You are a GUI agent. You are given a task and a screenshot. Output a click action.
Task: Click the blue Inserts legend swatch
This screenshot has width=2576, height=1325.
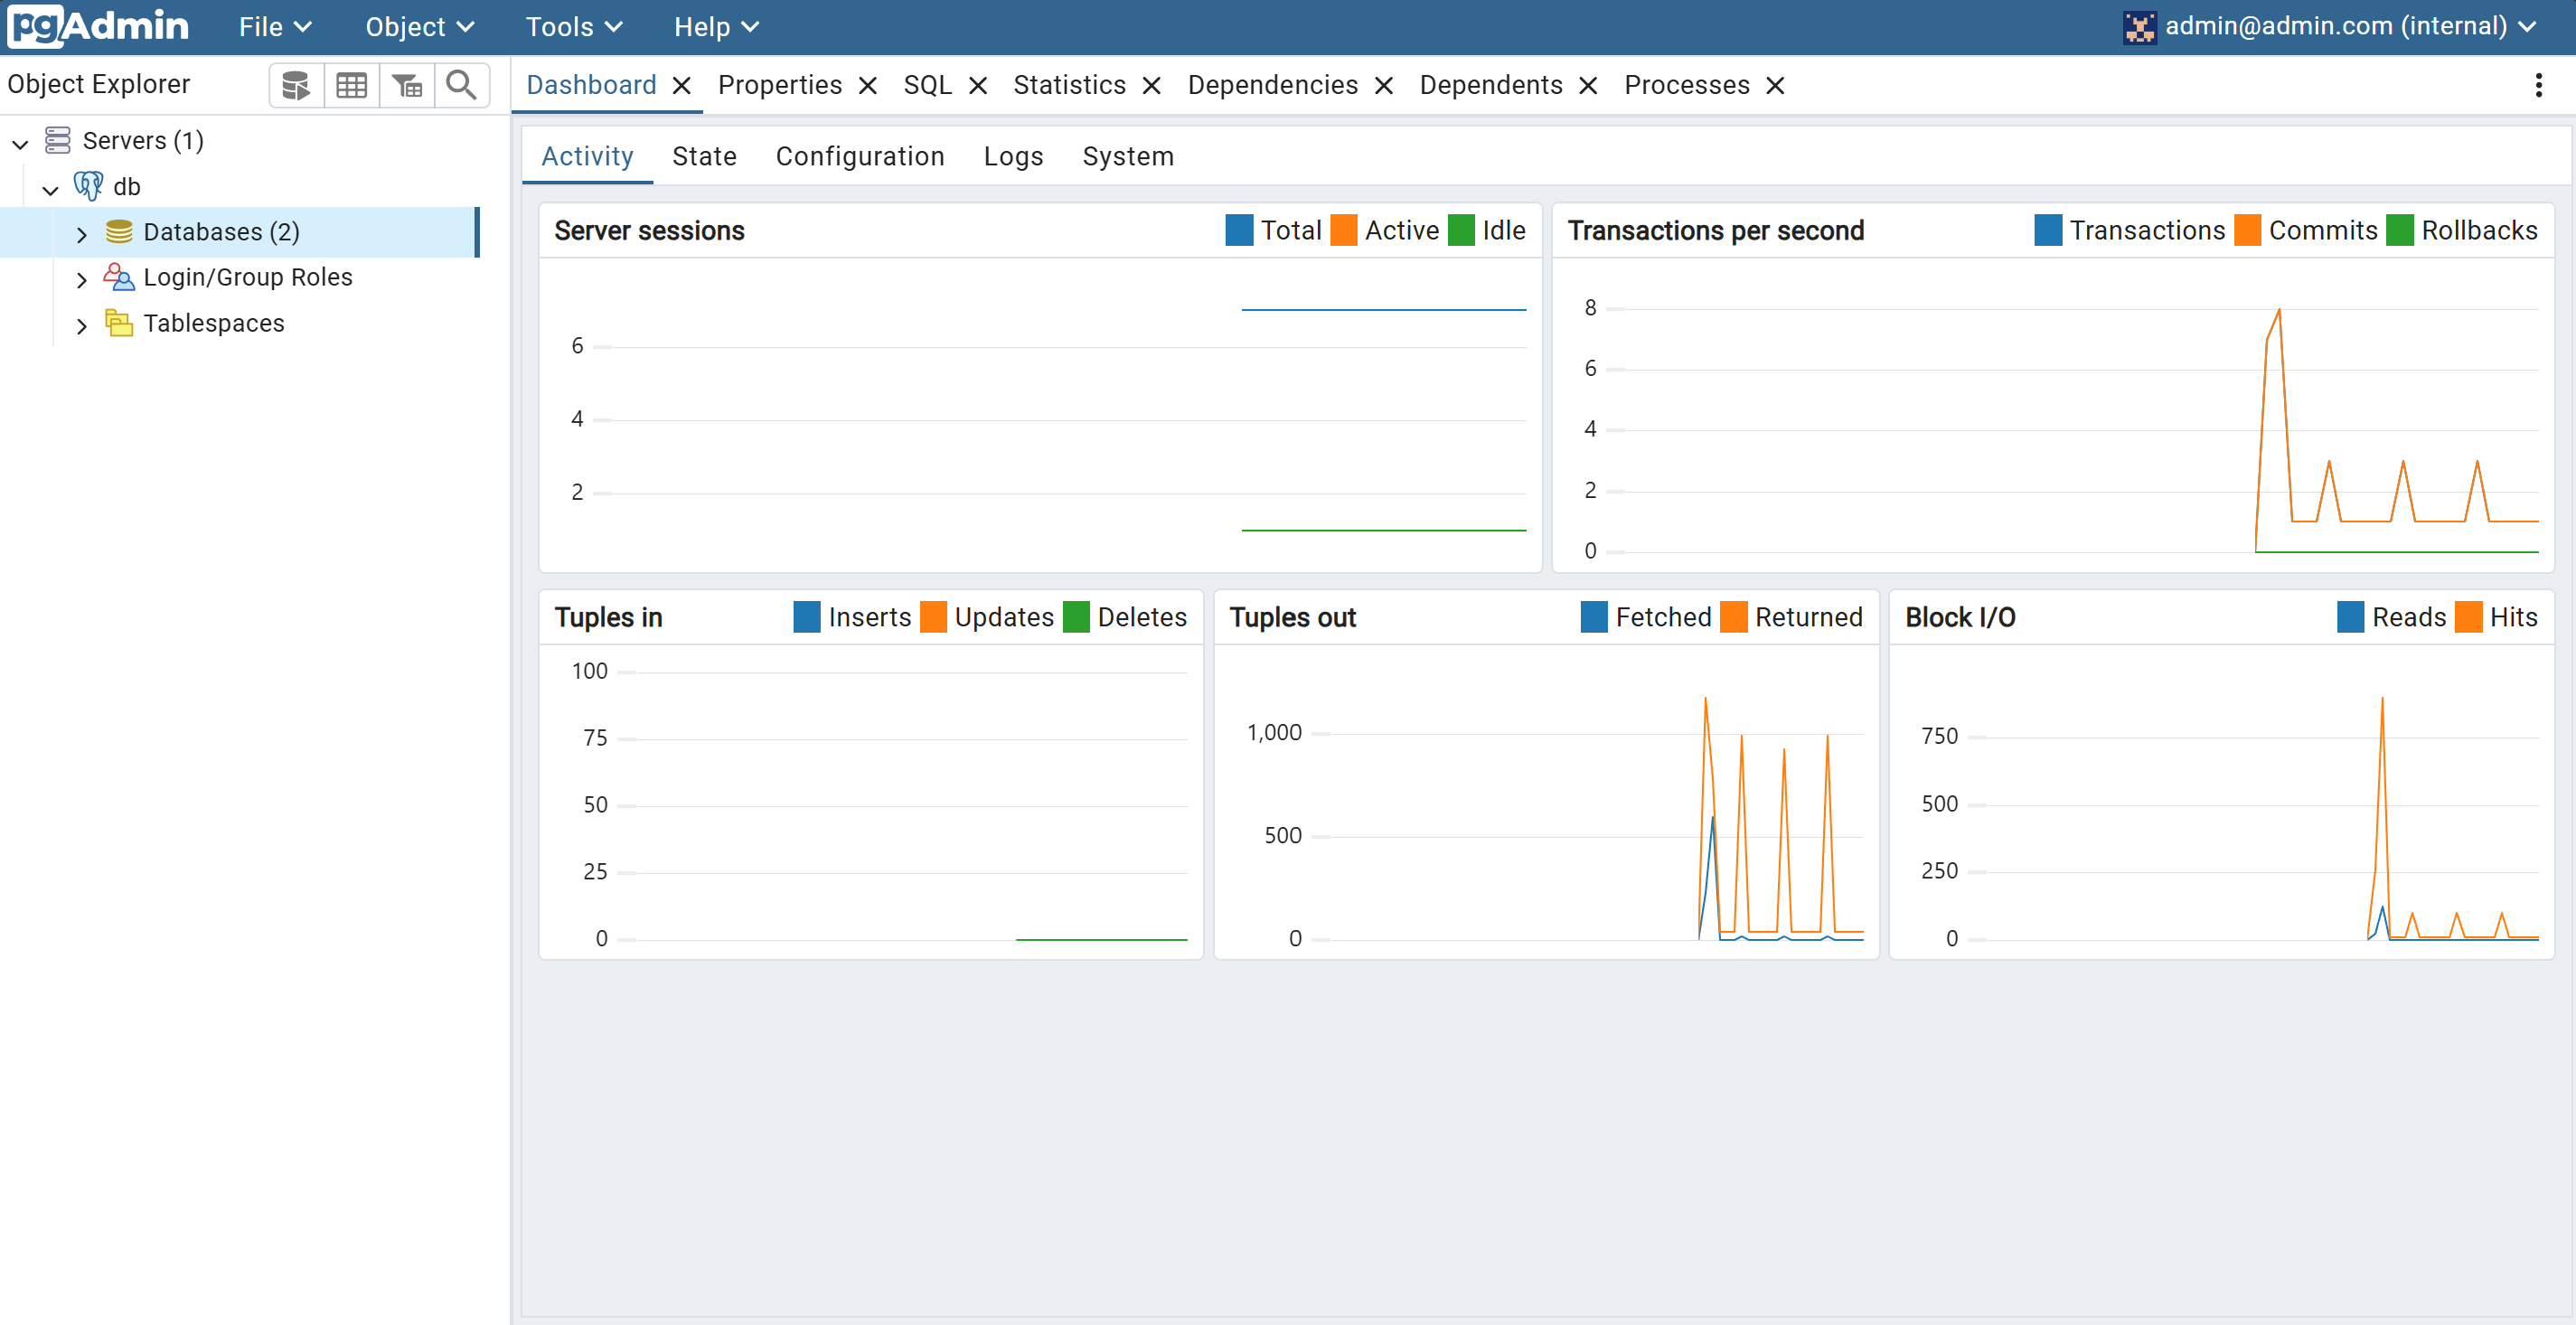tap(806, 617)
